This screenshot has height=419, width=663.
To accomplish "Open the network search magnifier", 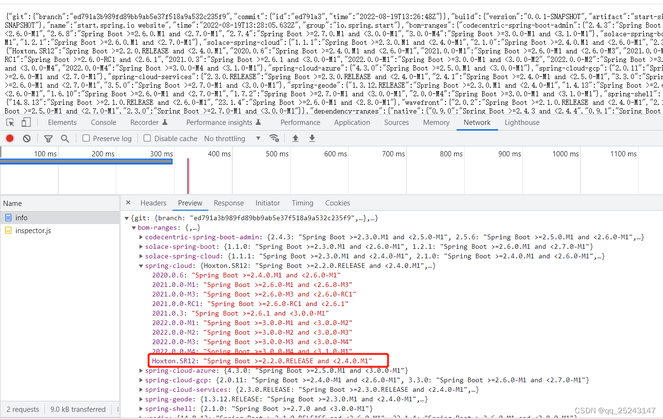I will (x=65, y=138).
